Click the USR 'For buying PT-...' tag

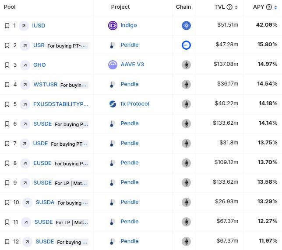tap(67, 46)
